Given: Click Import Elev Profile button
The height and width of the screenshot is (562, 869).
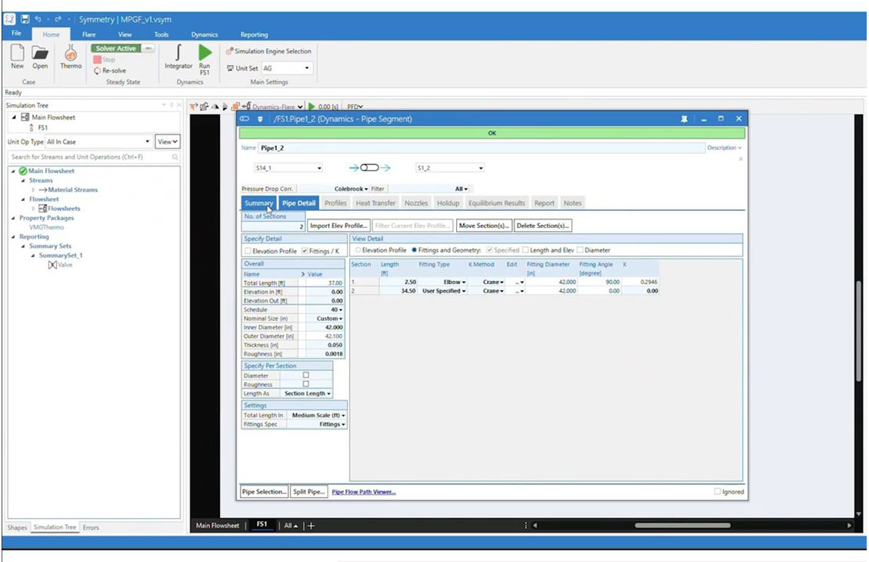Looking at the screenshot, I should [338, 226].
